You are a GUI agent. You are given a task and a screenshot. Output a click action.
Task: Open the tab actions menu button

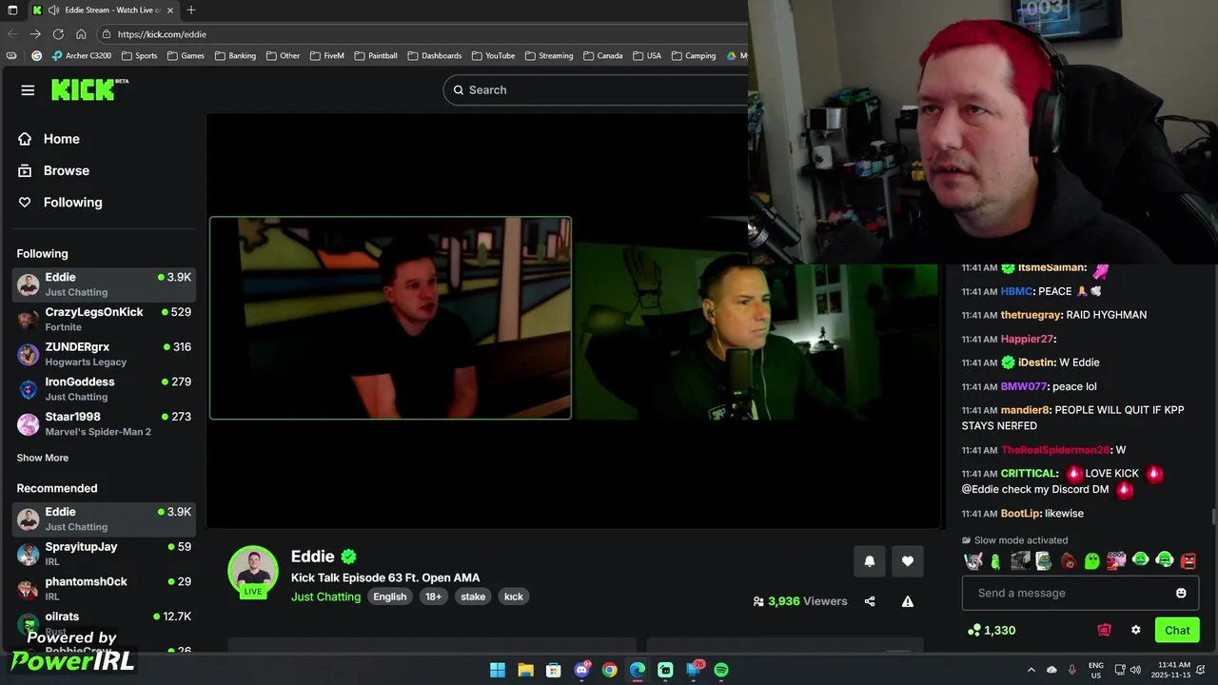point(12,10)
